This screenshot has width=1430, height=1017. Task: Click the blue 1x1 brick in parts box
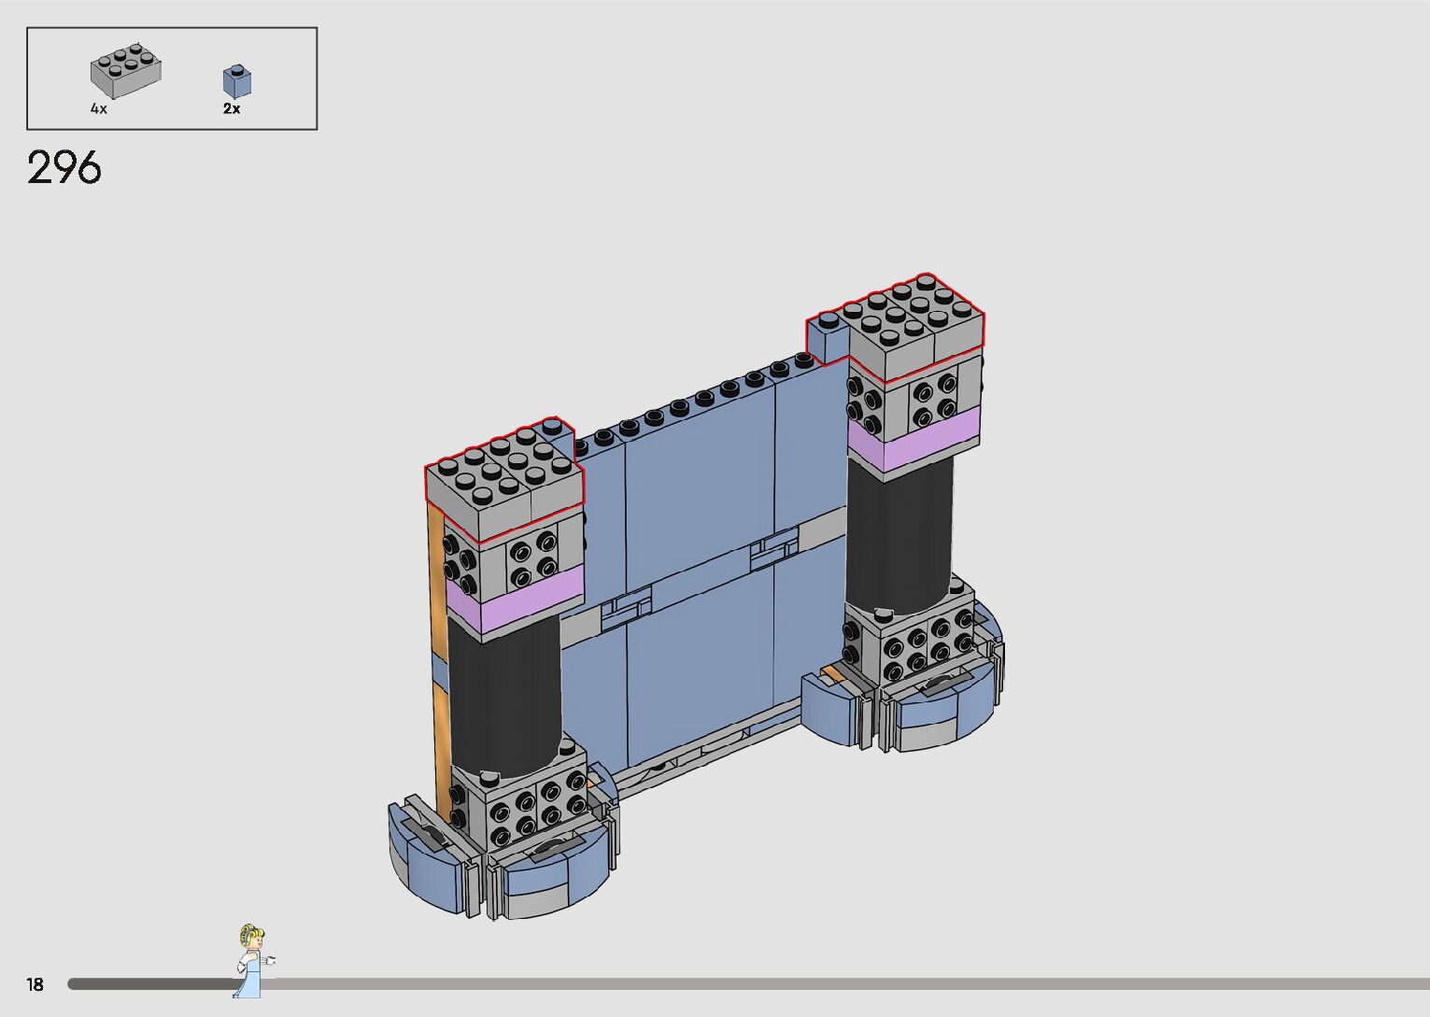point(237,81)
